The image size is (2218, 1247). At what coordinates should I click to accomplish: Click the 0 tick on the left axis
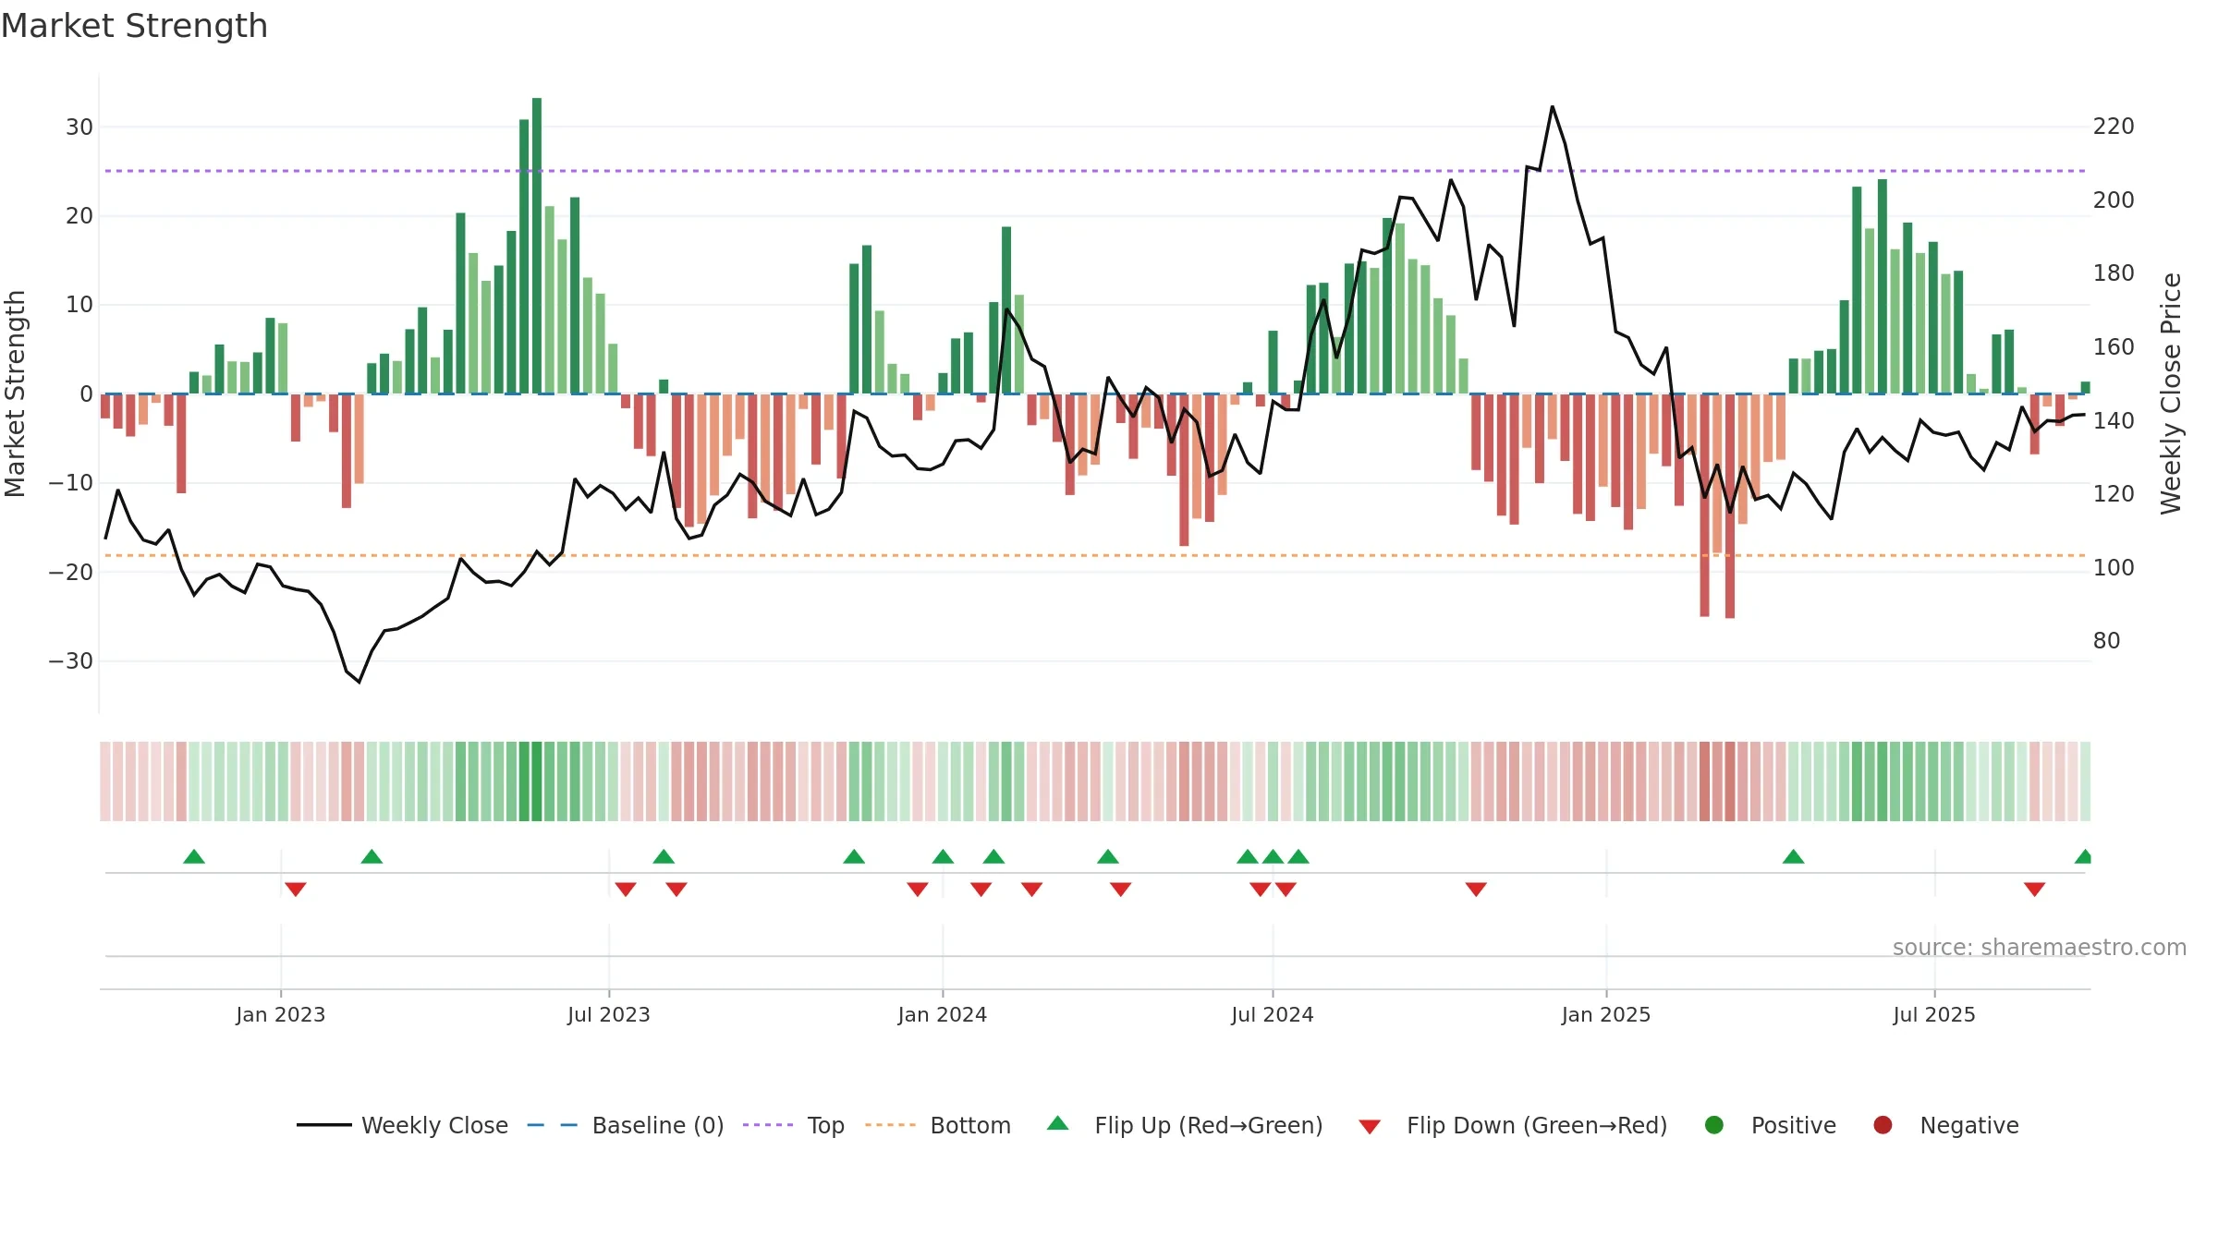(86, 393)
